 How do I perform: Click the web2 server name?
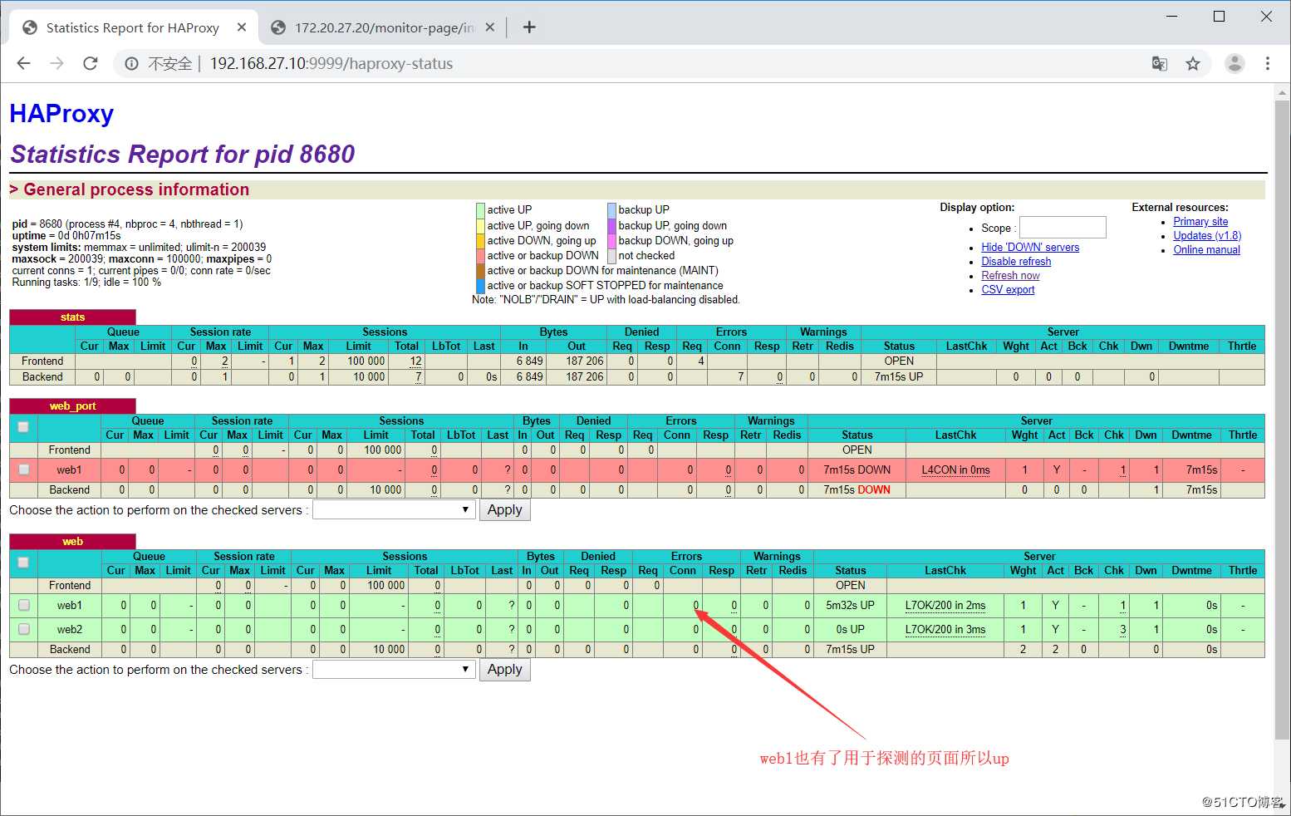click(x=69, y=629)
